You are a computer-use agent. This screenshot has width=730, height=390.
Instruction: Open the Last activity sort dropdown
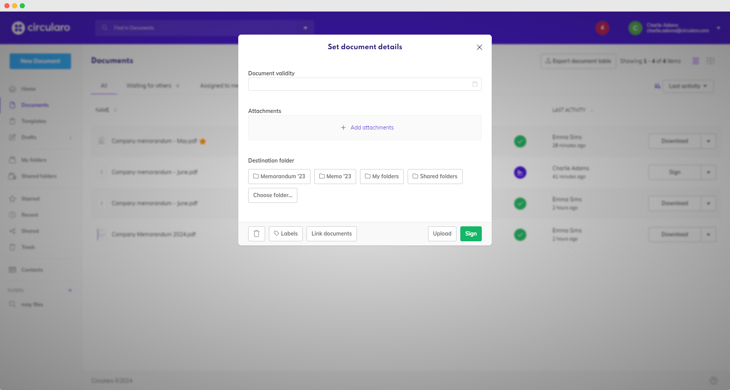point(688,86)
